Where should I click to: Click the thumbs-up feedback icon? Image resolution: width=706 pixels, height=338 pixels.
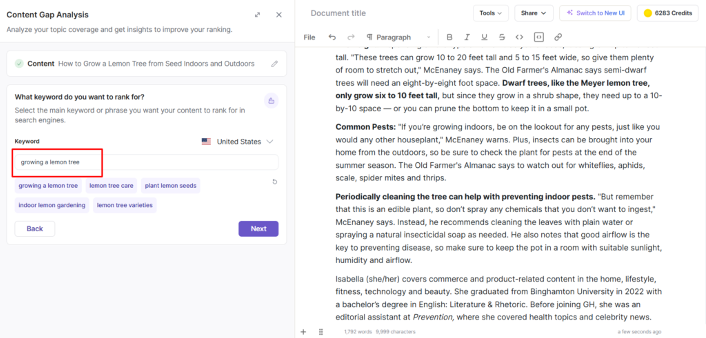[271, 100]
